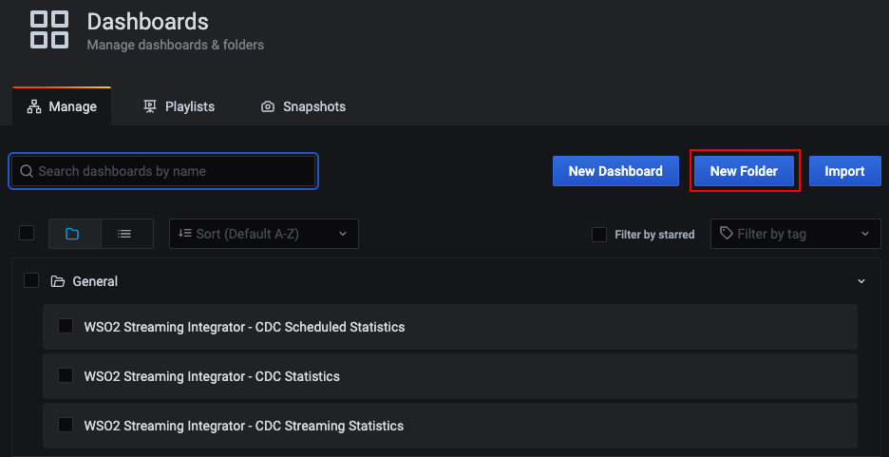The width and height of the screenshot is (889, 457).
Task: Select checkbox for CDC Statistics dashboard
Action: tap(66, 375)
